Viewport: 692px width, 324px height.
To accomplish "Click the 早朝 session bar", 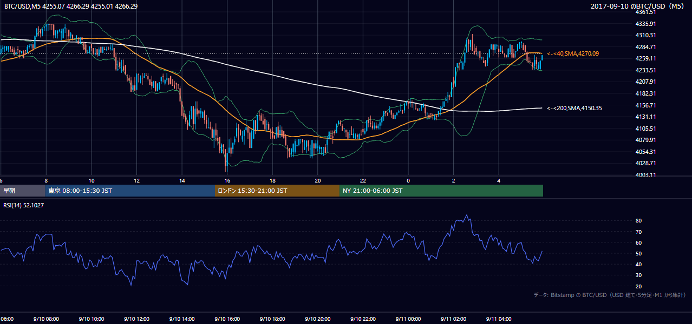I will coord(22,191).
